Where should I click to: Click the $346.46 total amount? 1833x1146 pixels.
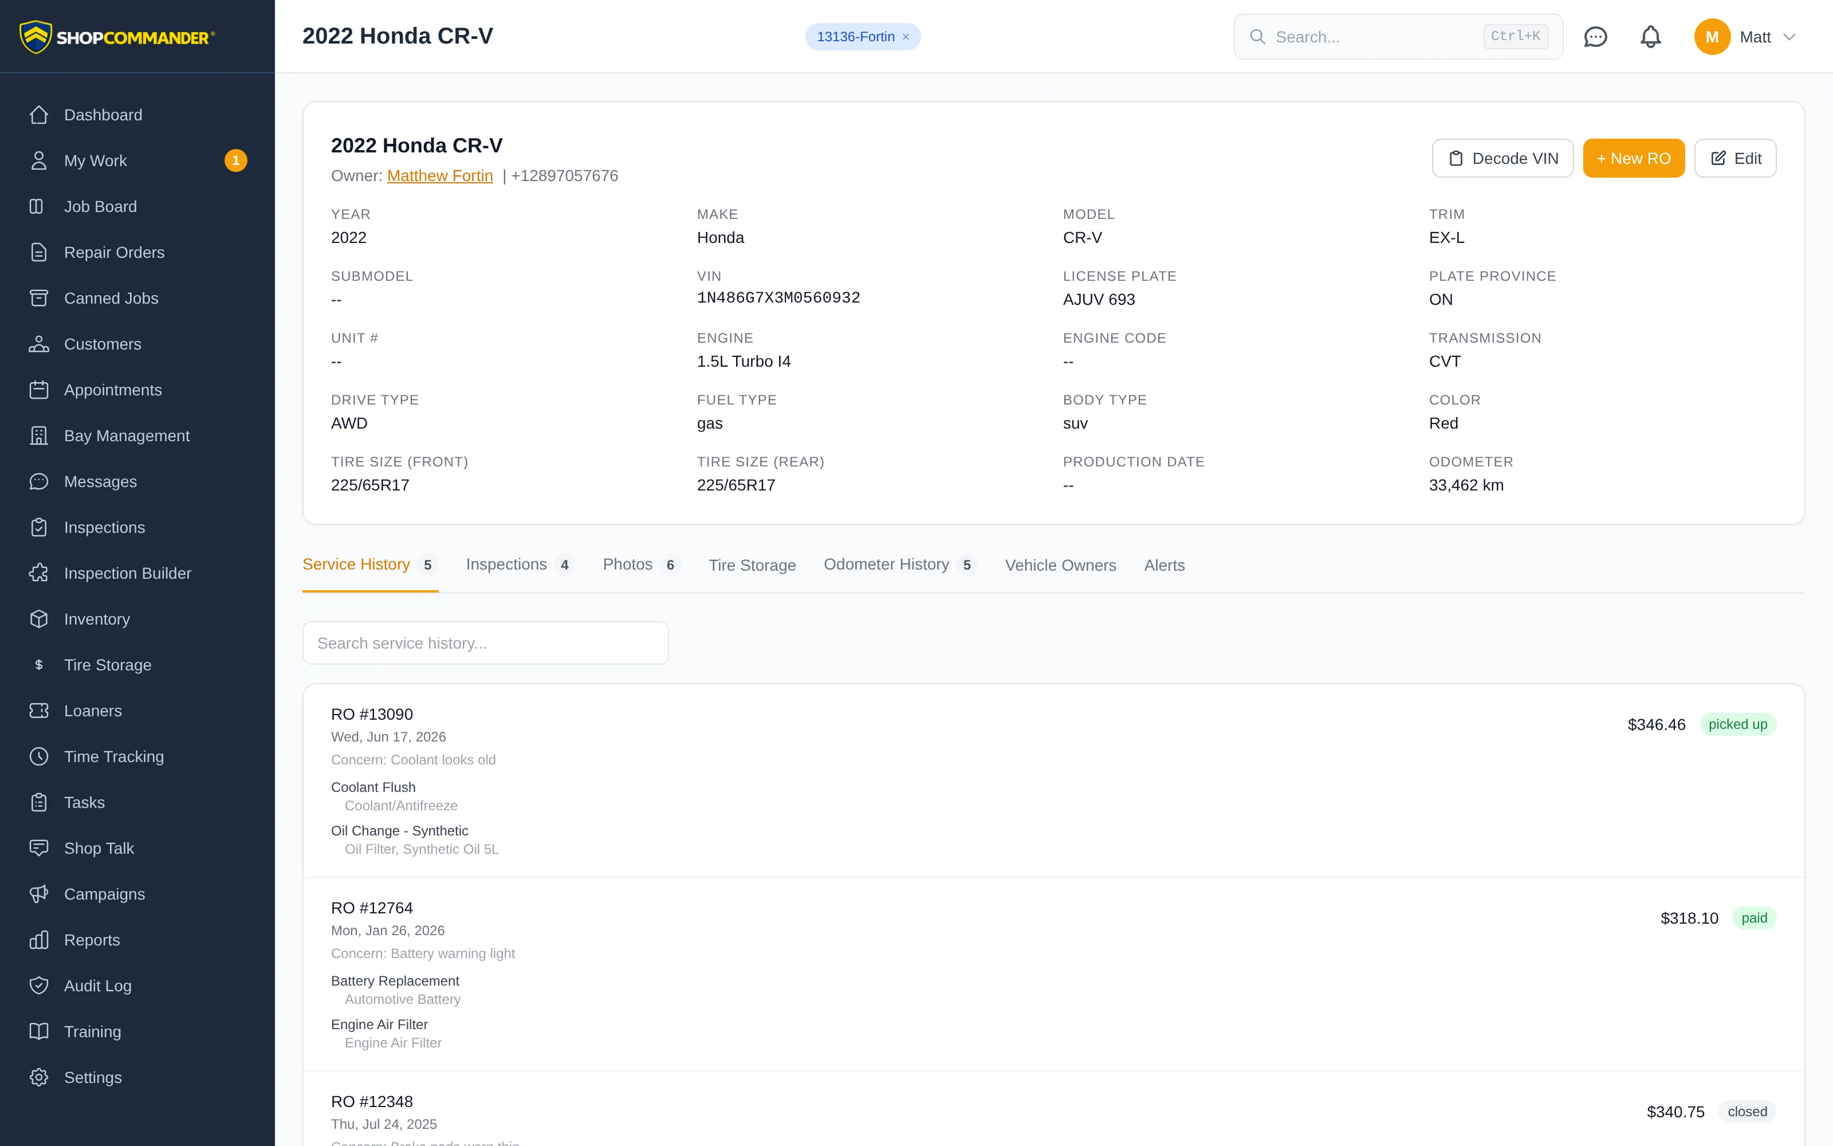click(x=1656, y=725)
